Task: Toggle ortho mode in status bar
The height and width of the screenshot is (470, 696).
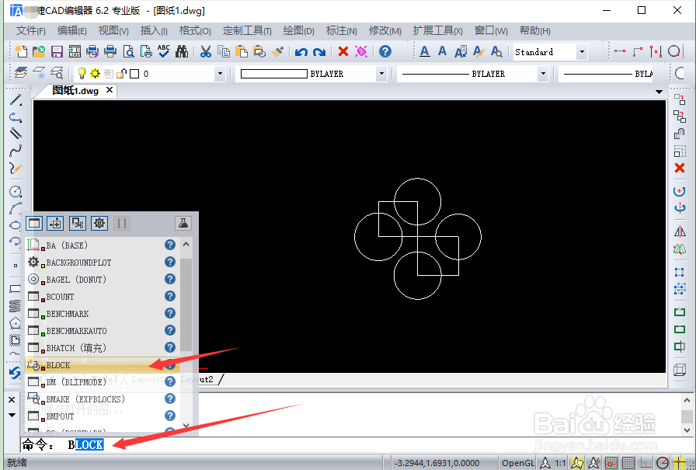Action: (646, 463)
